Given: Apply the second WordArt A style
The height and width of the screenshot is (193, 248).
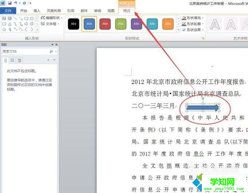Looking at the screenshot, I should click(x=231, y=24).
